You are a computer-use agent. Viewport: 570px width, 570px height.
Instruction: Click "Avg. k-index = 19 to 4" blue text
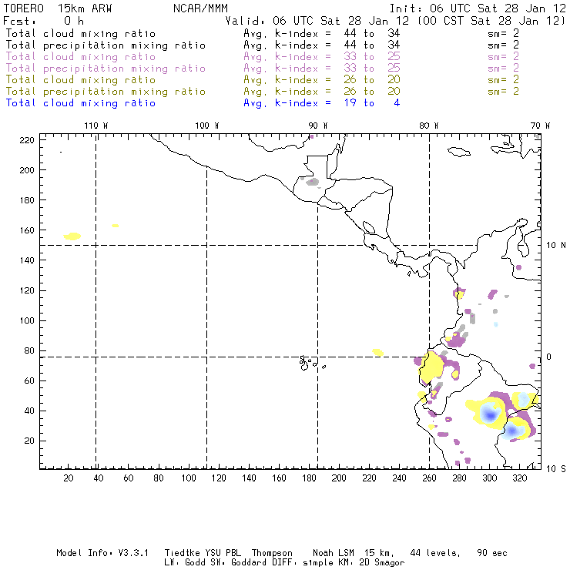point(322,103)
